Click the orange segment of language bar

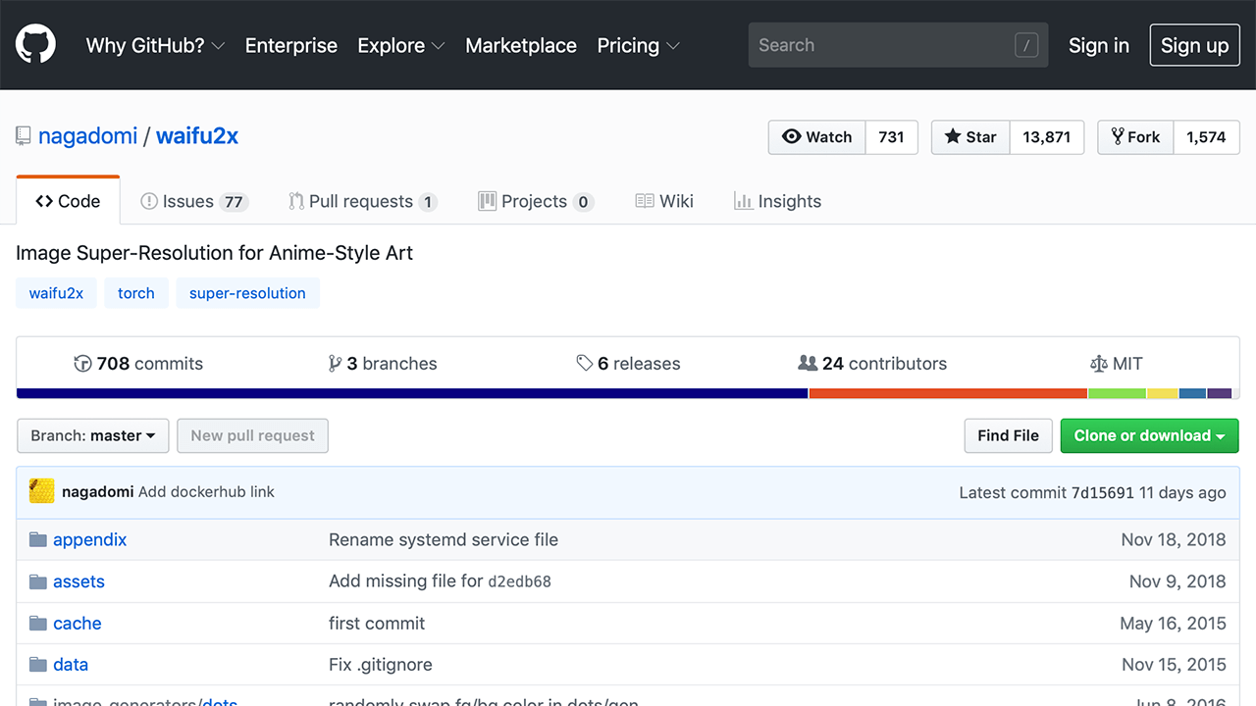pos(947,393)
